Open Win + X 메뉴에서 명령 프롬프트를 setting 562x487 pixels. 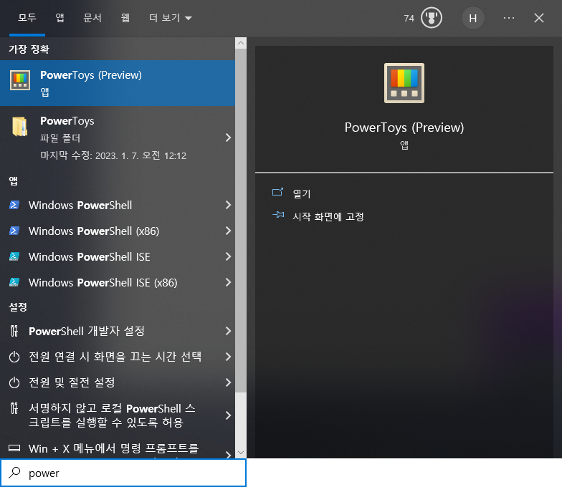tap(118, 448)
